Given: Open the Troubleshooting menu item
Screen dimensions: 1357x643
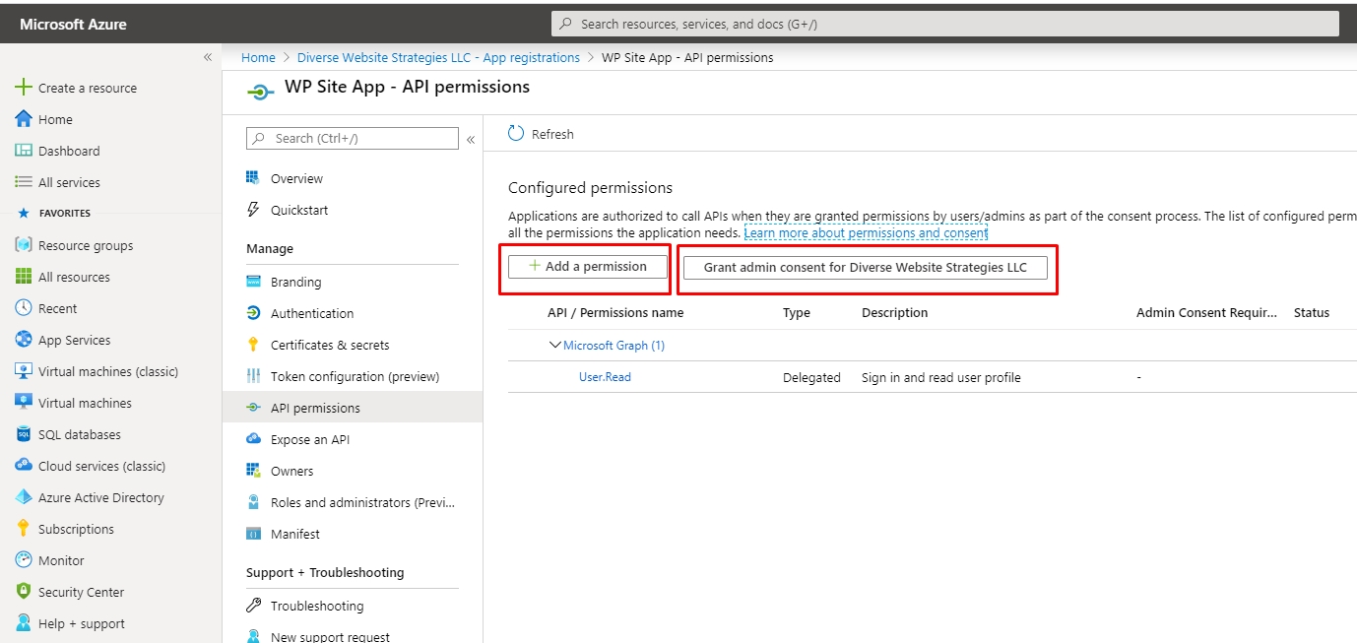Looking at the screenshot, I should [353, 606].
